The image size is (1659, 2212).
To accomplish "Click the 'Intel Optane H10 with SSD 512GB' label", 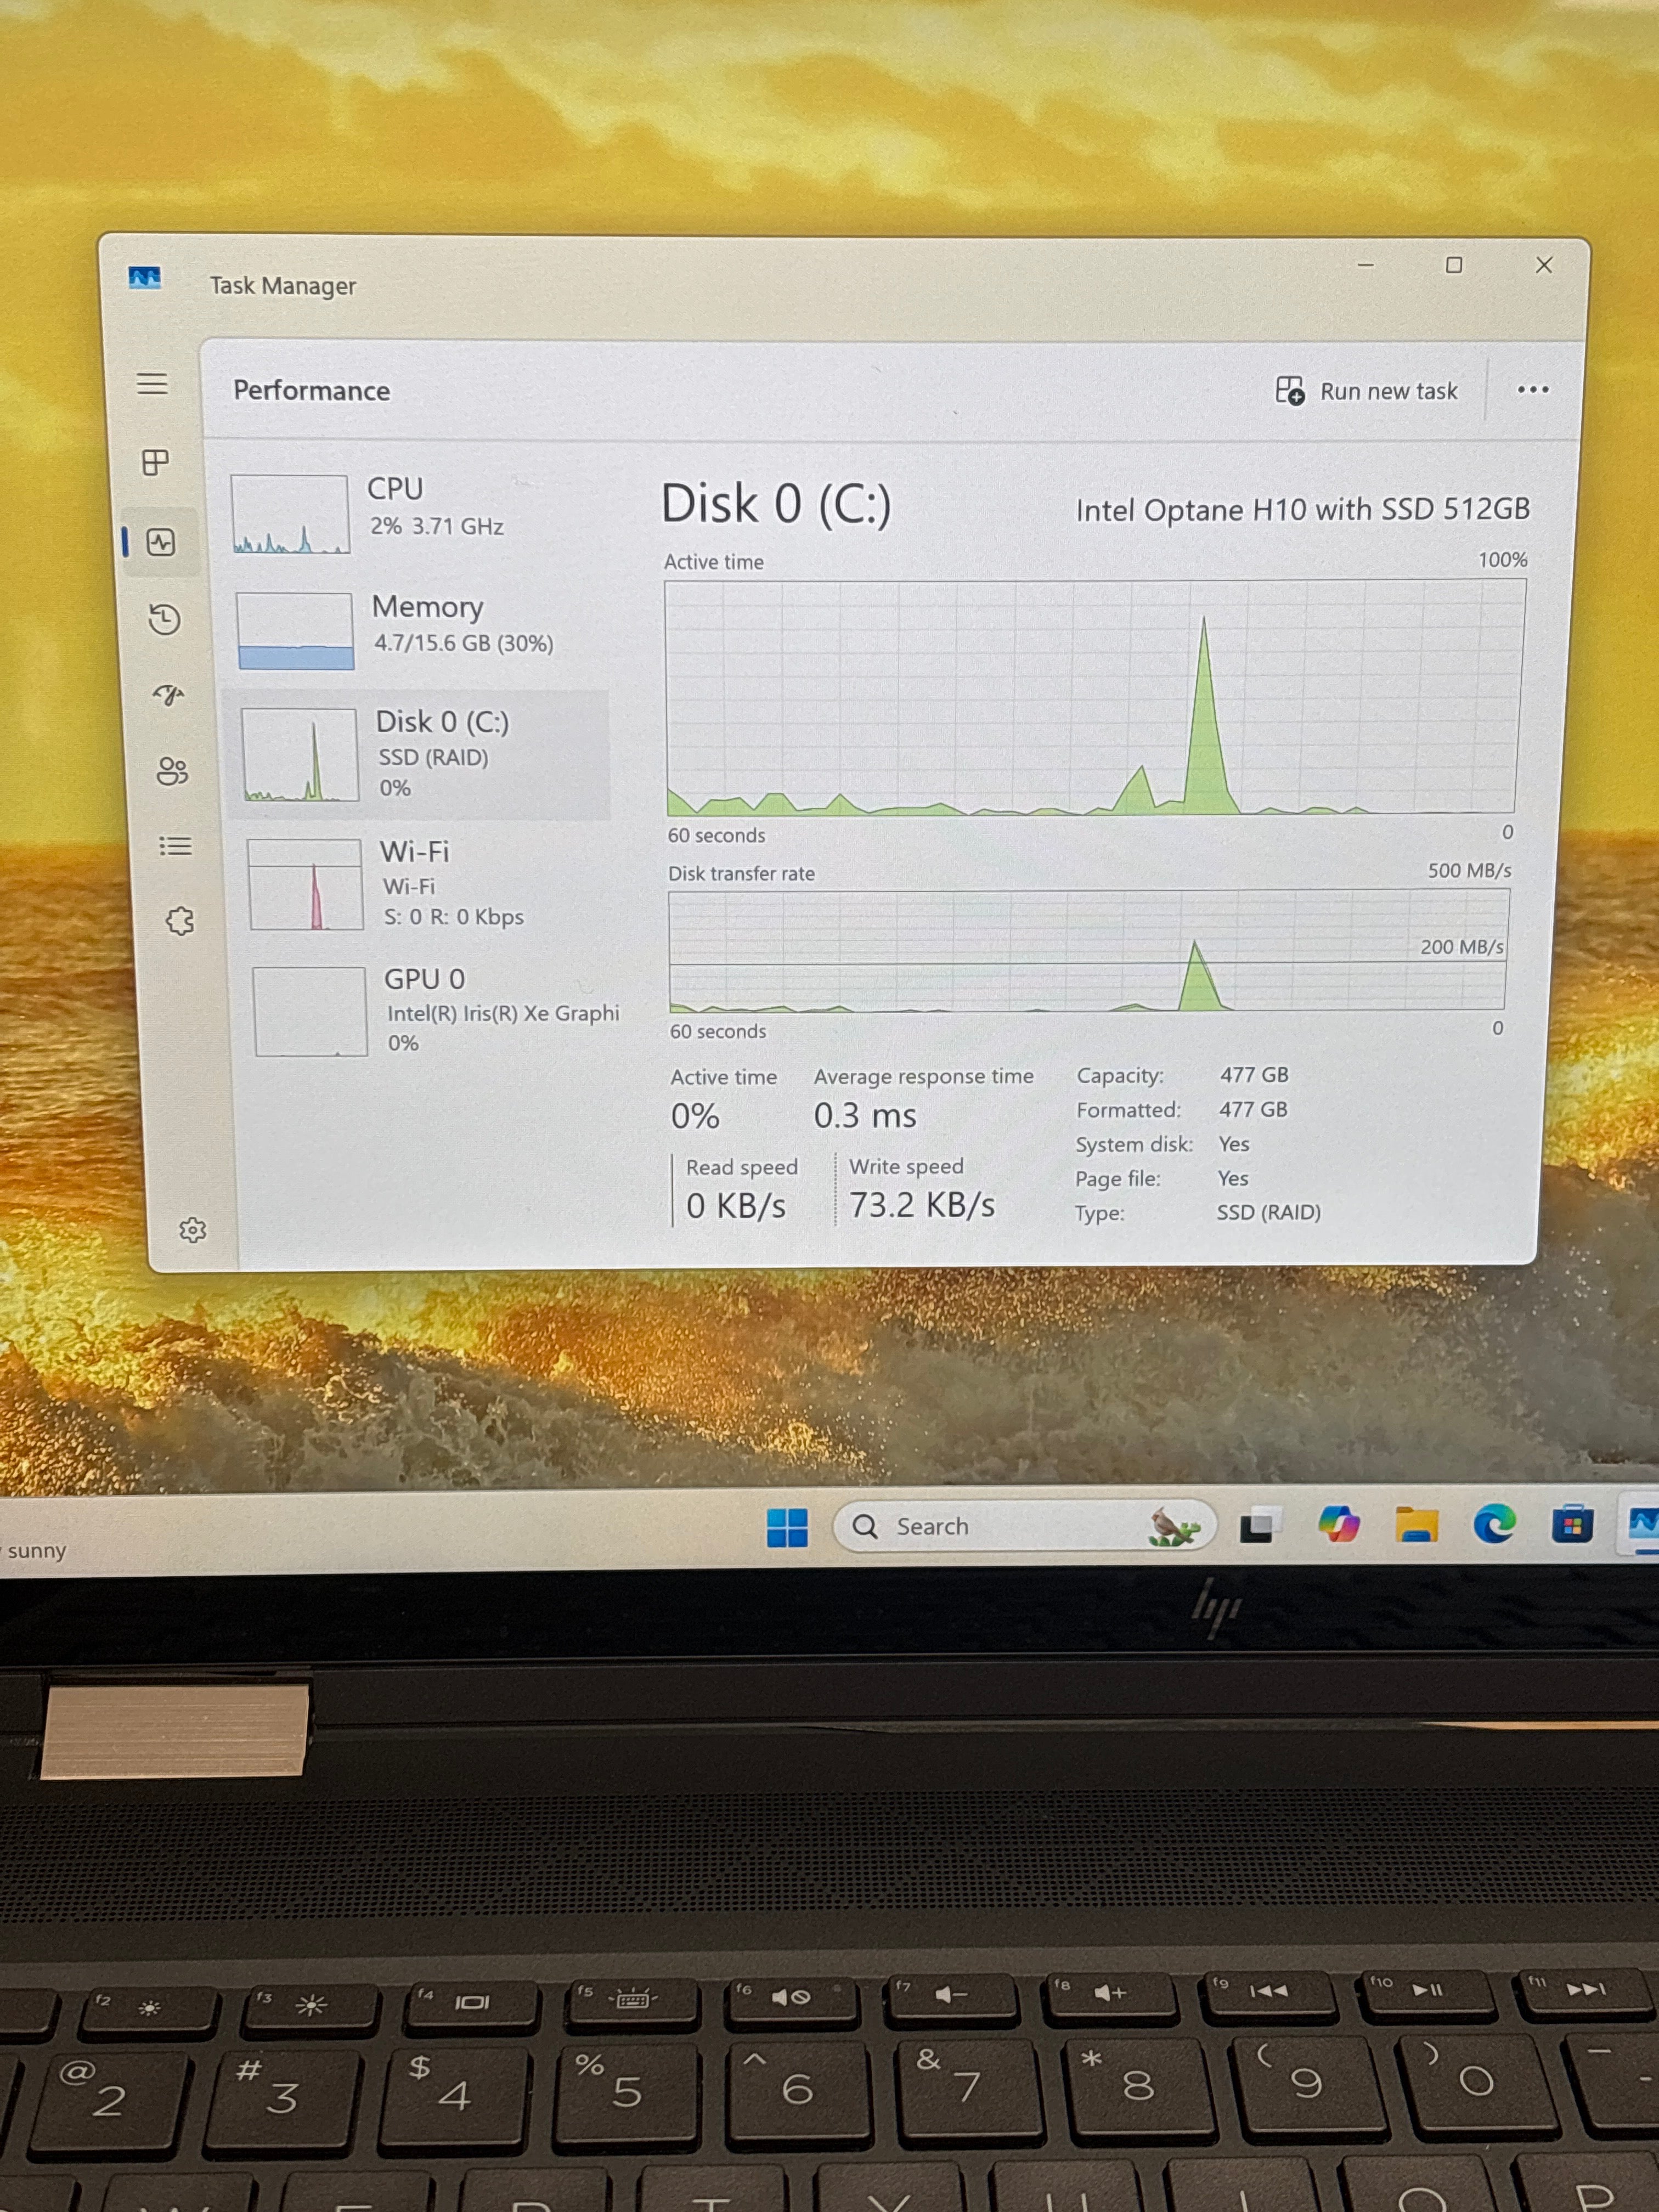I will 1302,510.
